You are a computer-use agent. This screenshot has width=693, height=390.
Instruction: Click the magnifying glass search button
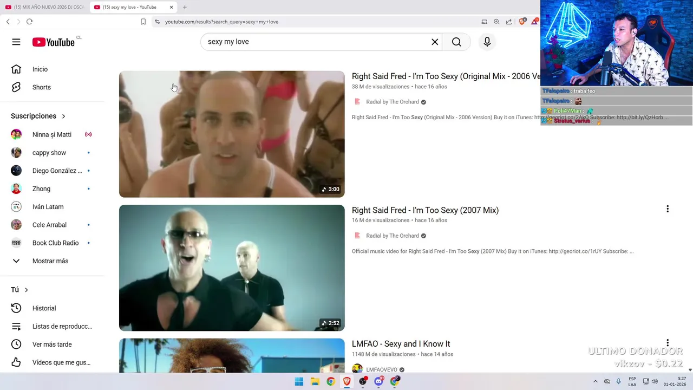(456, 42)
